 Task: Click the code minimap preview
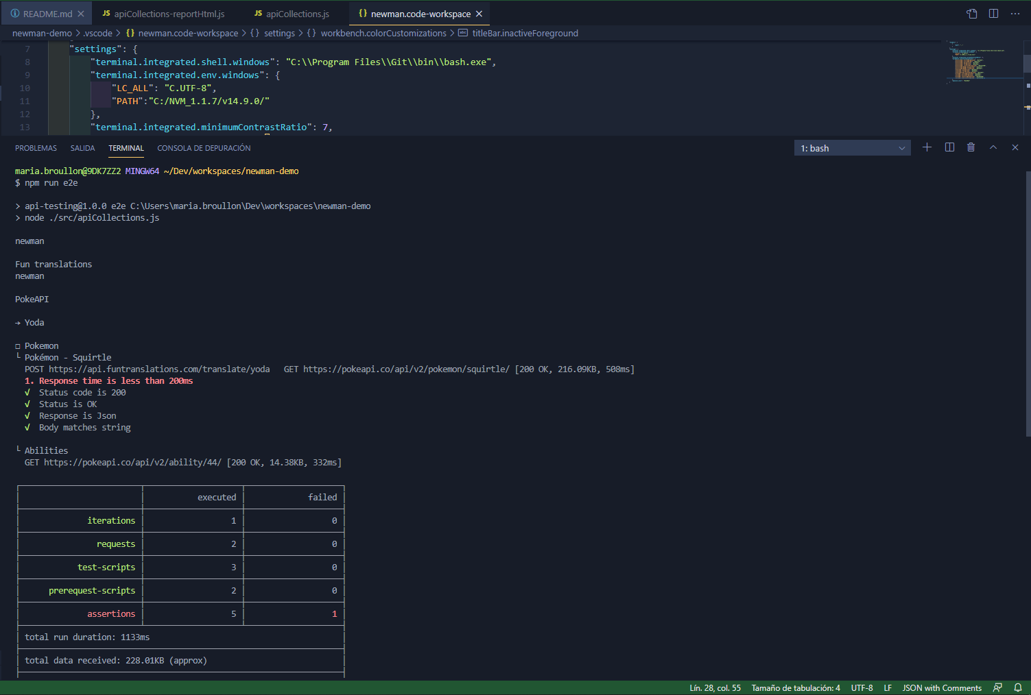977,63
